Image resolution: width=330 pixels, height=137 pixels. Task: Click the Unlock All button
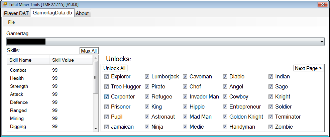click(115, 68)
